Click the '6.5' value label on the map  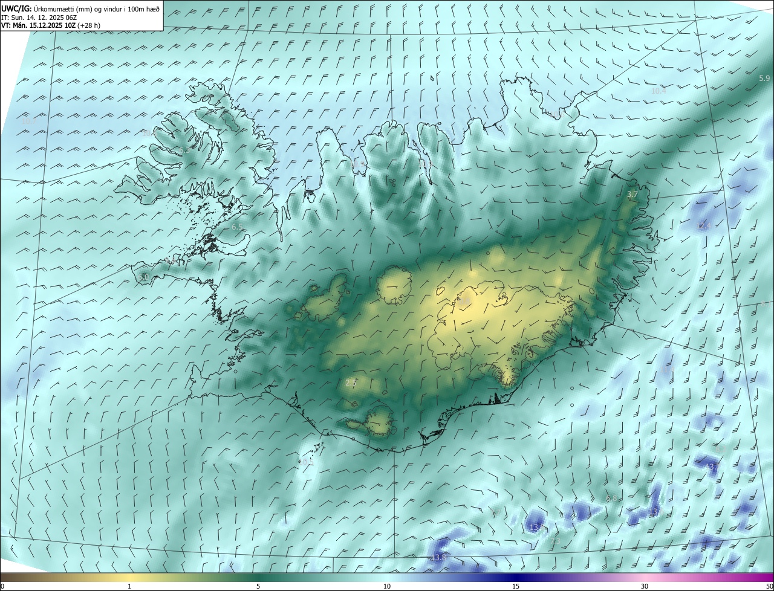[x=237, y=227]
